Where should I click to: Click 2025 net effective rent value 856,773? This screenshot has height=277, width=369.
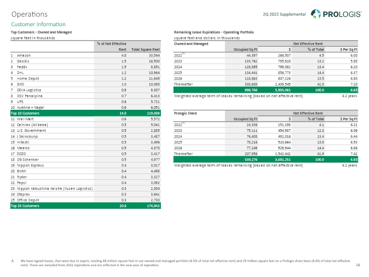click(284, 73)
